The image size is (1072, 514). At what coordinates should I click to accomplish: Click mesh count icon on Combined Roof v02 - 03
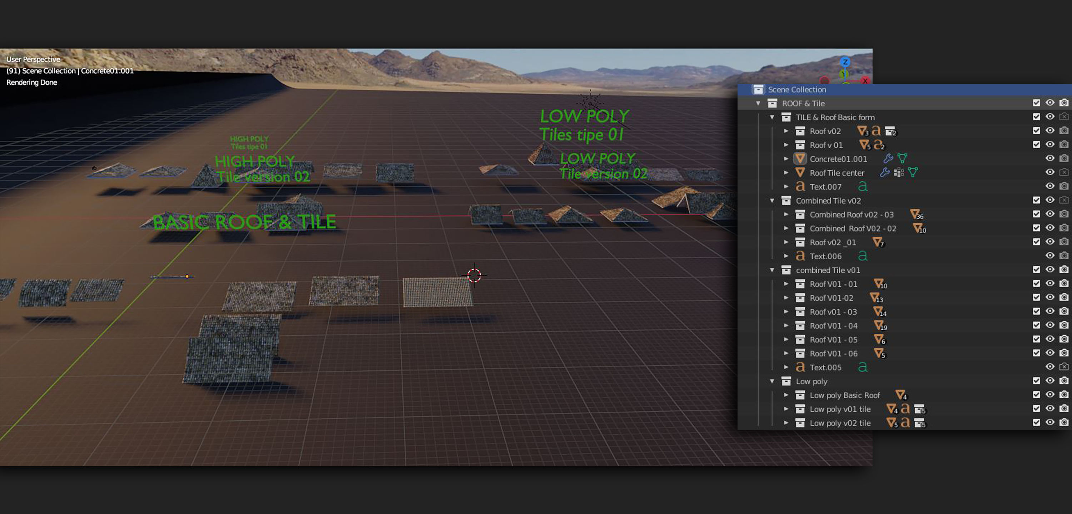pos(917,215)
